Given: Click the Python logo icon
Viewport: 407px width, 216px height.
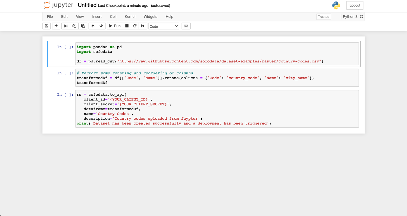Looking at the screenshot, I should tap(336, 5).
